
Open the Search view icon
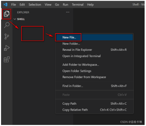[x=7, y=25]
